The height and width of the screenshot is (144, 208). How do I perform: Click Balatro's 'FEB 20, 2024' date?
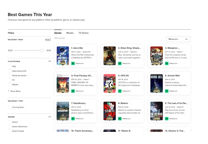[123, 107]
